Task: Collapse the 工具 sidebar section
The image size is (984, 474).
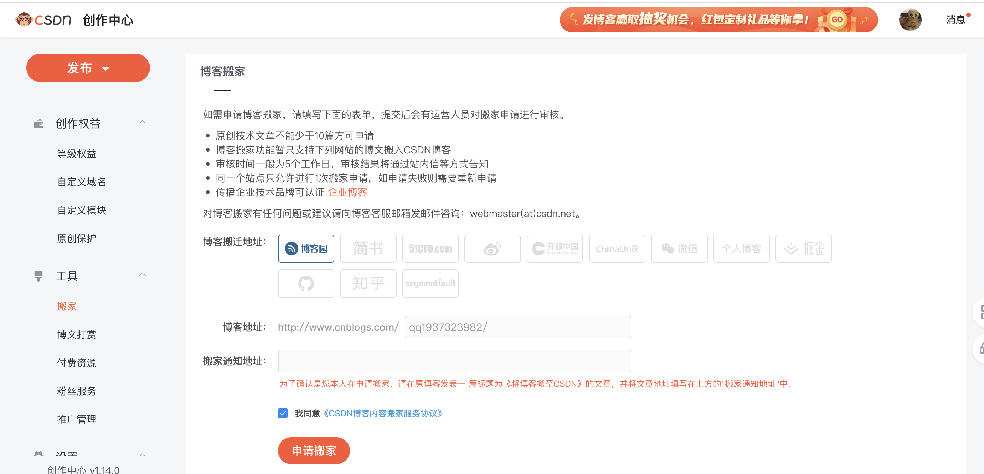Action: pos(142,275)
